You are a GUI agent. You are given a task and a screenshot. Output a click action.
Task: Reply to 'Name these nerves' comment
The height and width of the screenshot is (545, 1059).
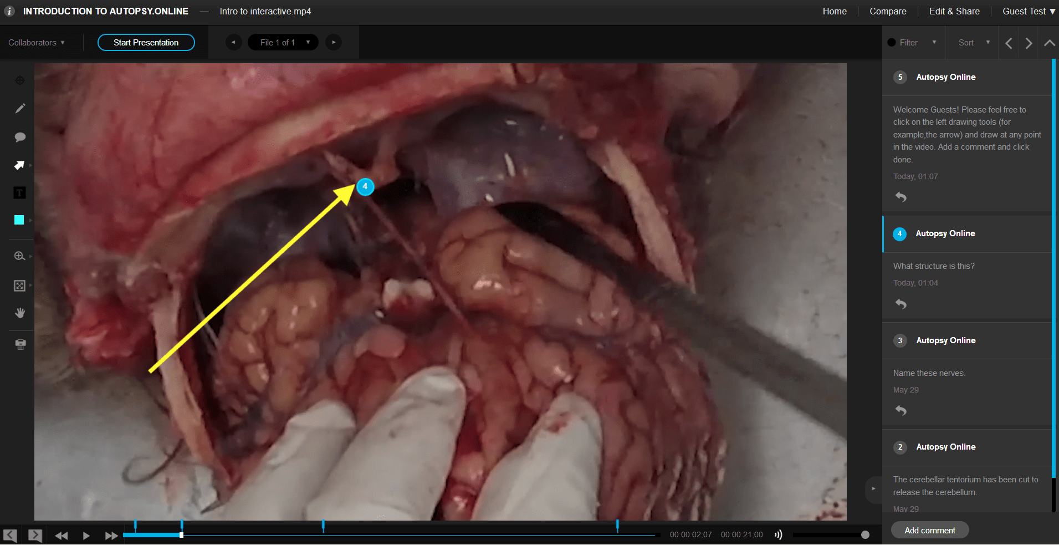pos(901,411)
